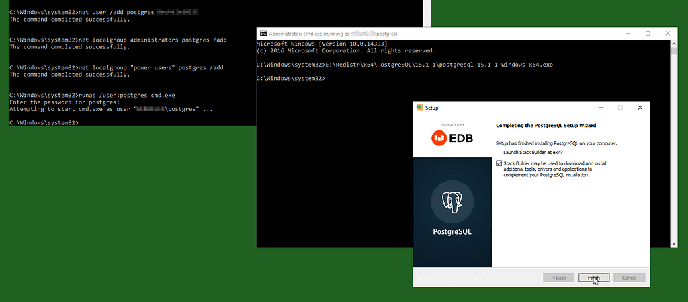This screenshot has width=688, height=302.
Task: Close the Setup wizard window
Action: pyautogui.click(x=640, y=108)
